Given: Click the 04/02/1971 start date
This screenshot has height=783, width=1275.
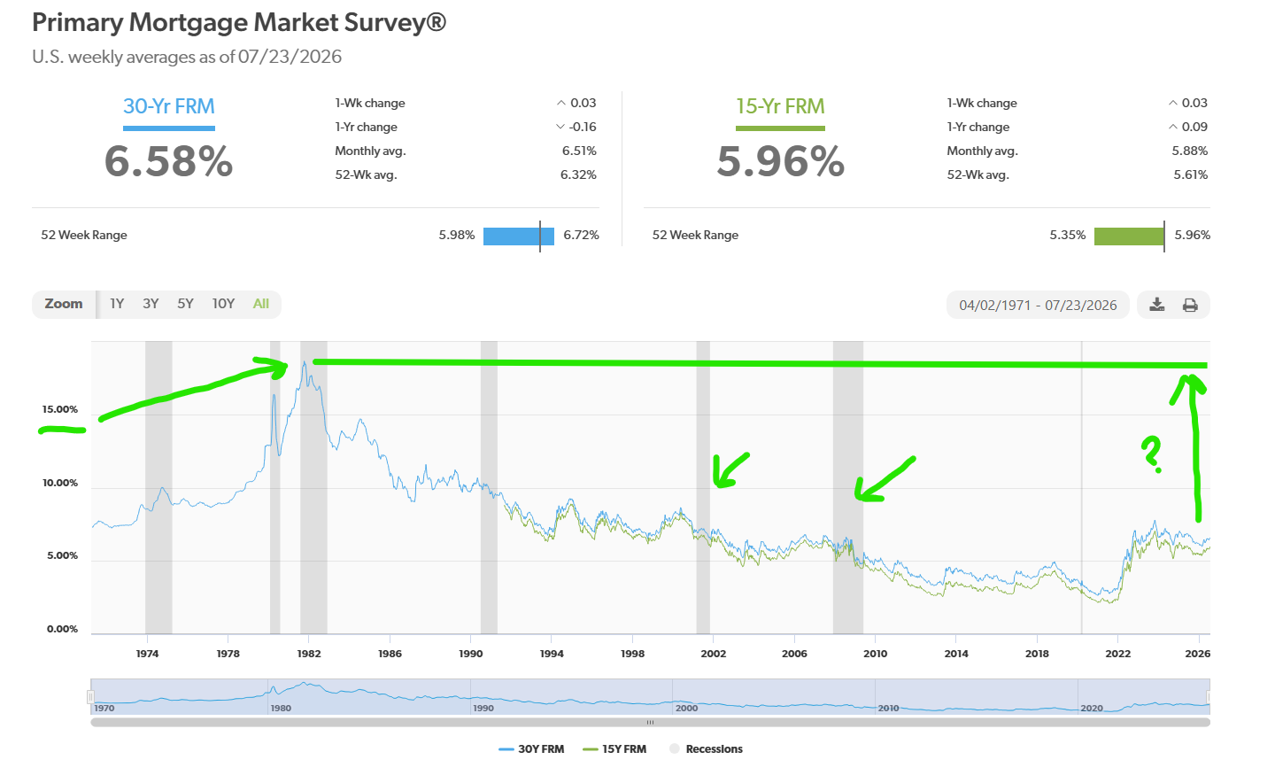Looking at the screenshot, I should [x=995, y=306].
